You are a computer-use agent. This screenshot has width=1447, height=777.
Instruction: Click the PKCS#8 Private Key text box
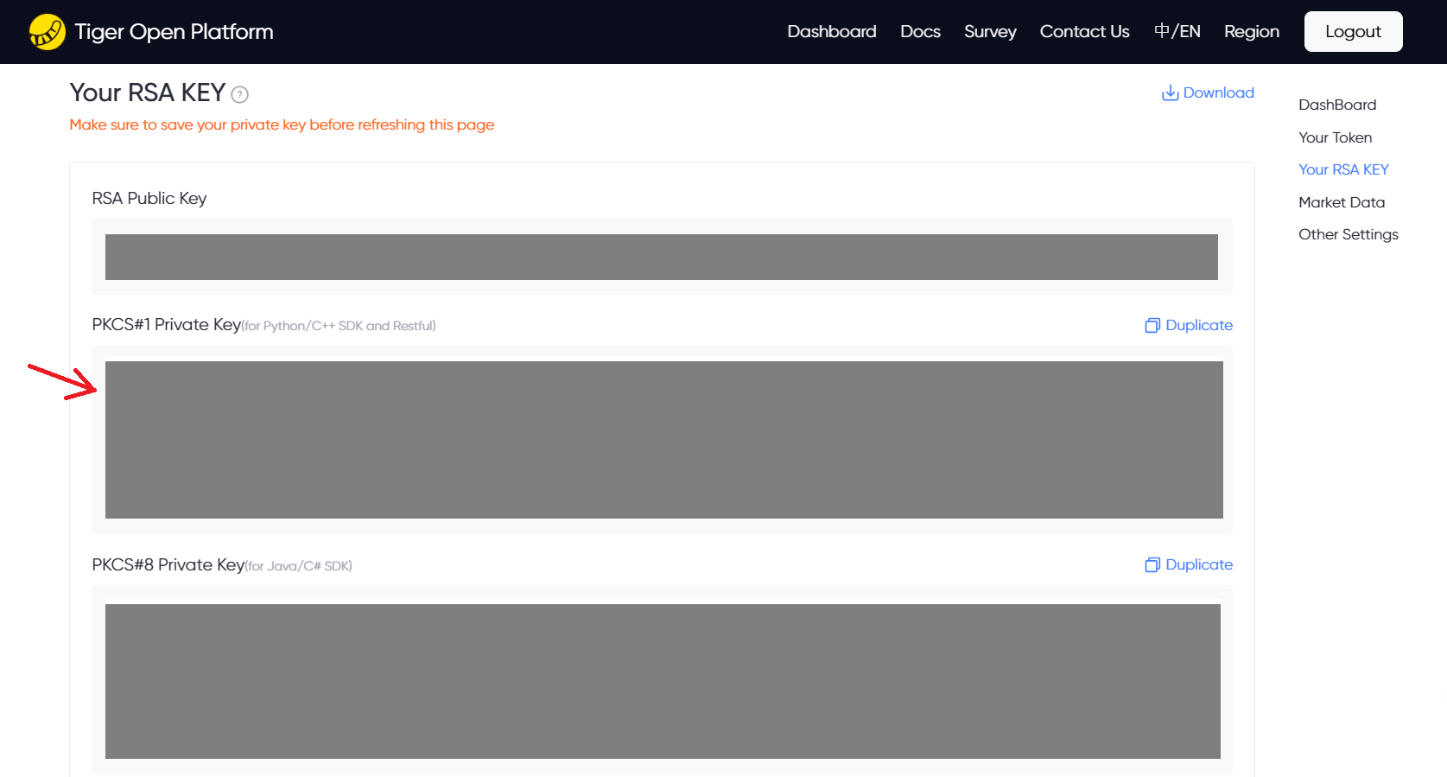click(662, 681)
